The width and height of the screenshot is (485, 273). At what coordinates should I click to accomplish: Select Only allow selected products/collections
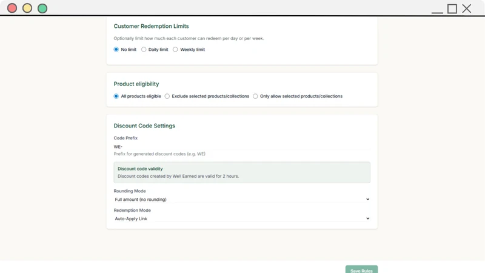coord(255,96)
